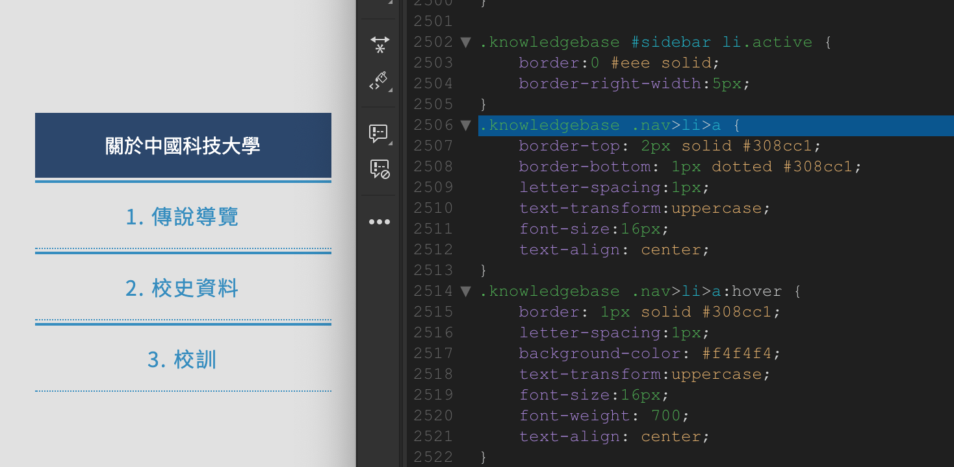This screenshot has height=467, width=954.
Task: Click line number 2510 in the gutter
Action: coord(433,208)
